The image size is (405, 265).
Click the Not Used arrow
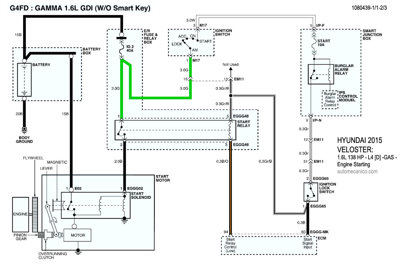tap(230, 70)
